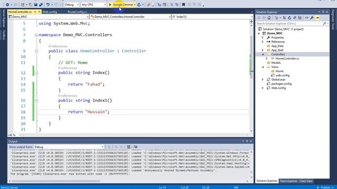Click the uncomment selected lines toolbar icon

177,5
